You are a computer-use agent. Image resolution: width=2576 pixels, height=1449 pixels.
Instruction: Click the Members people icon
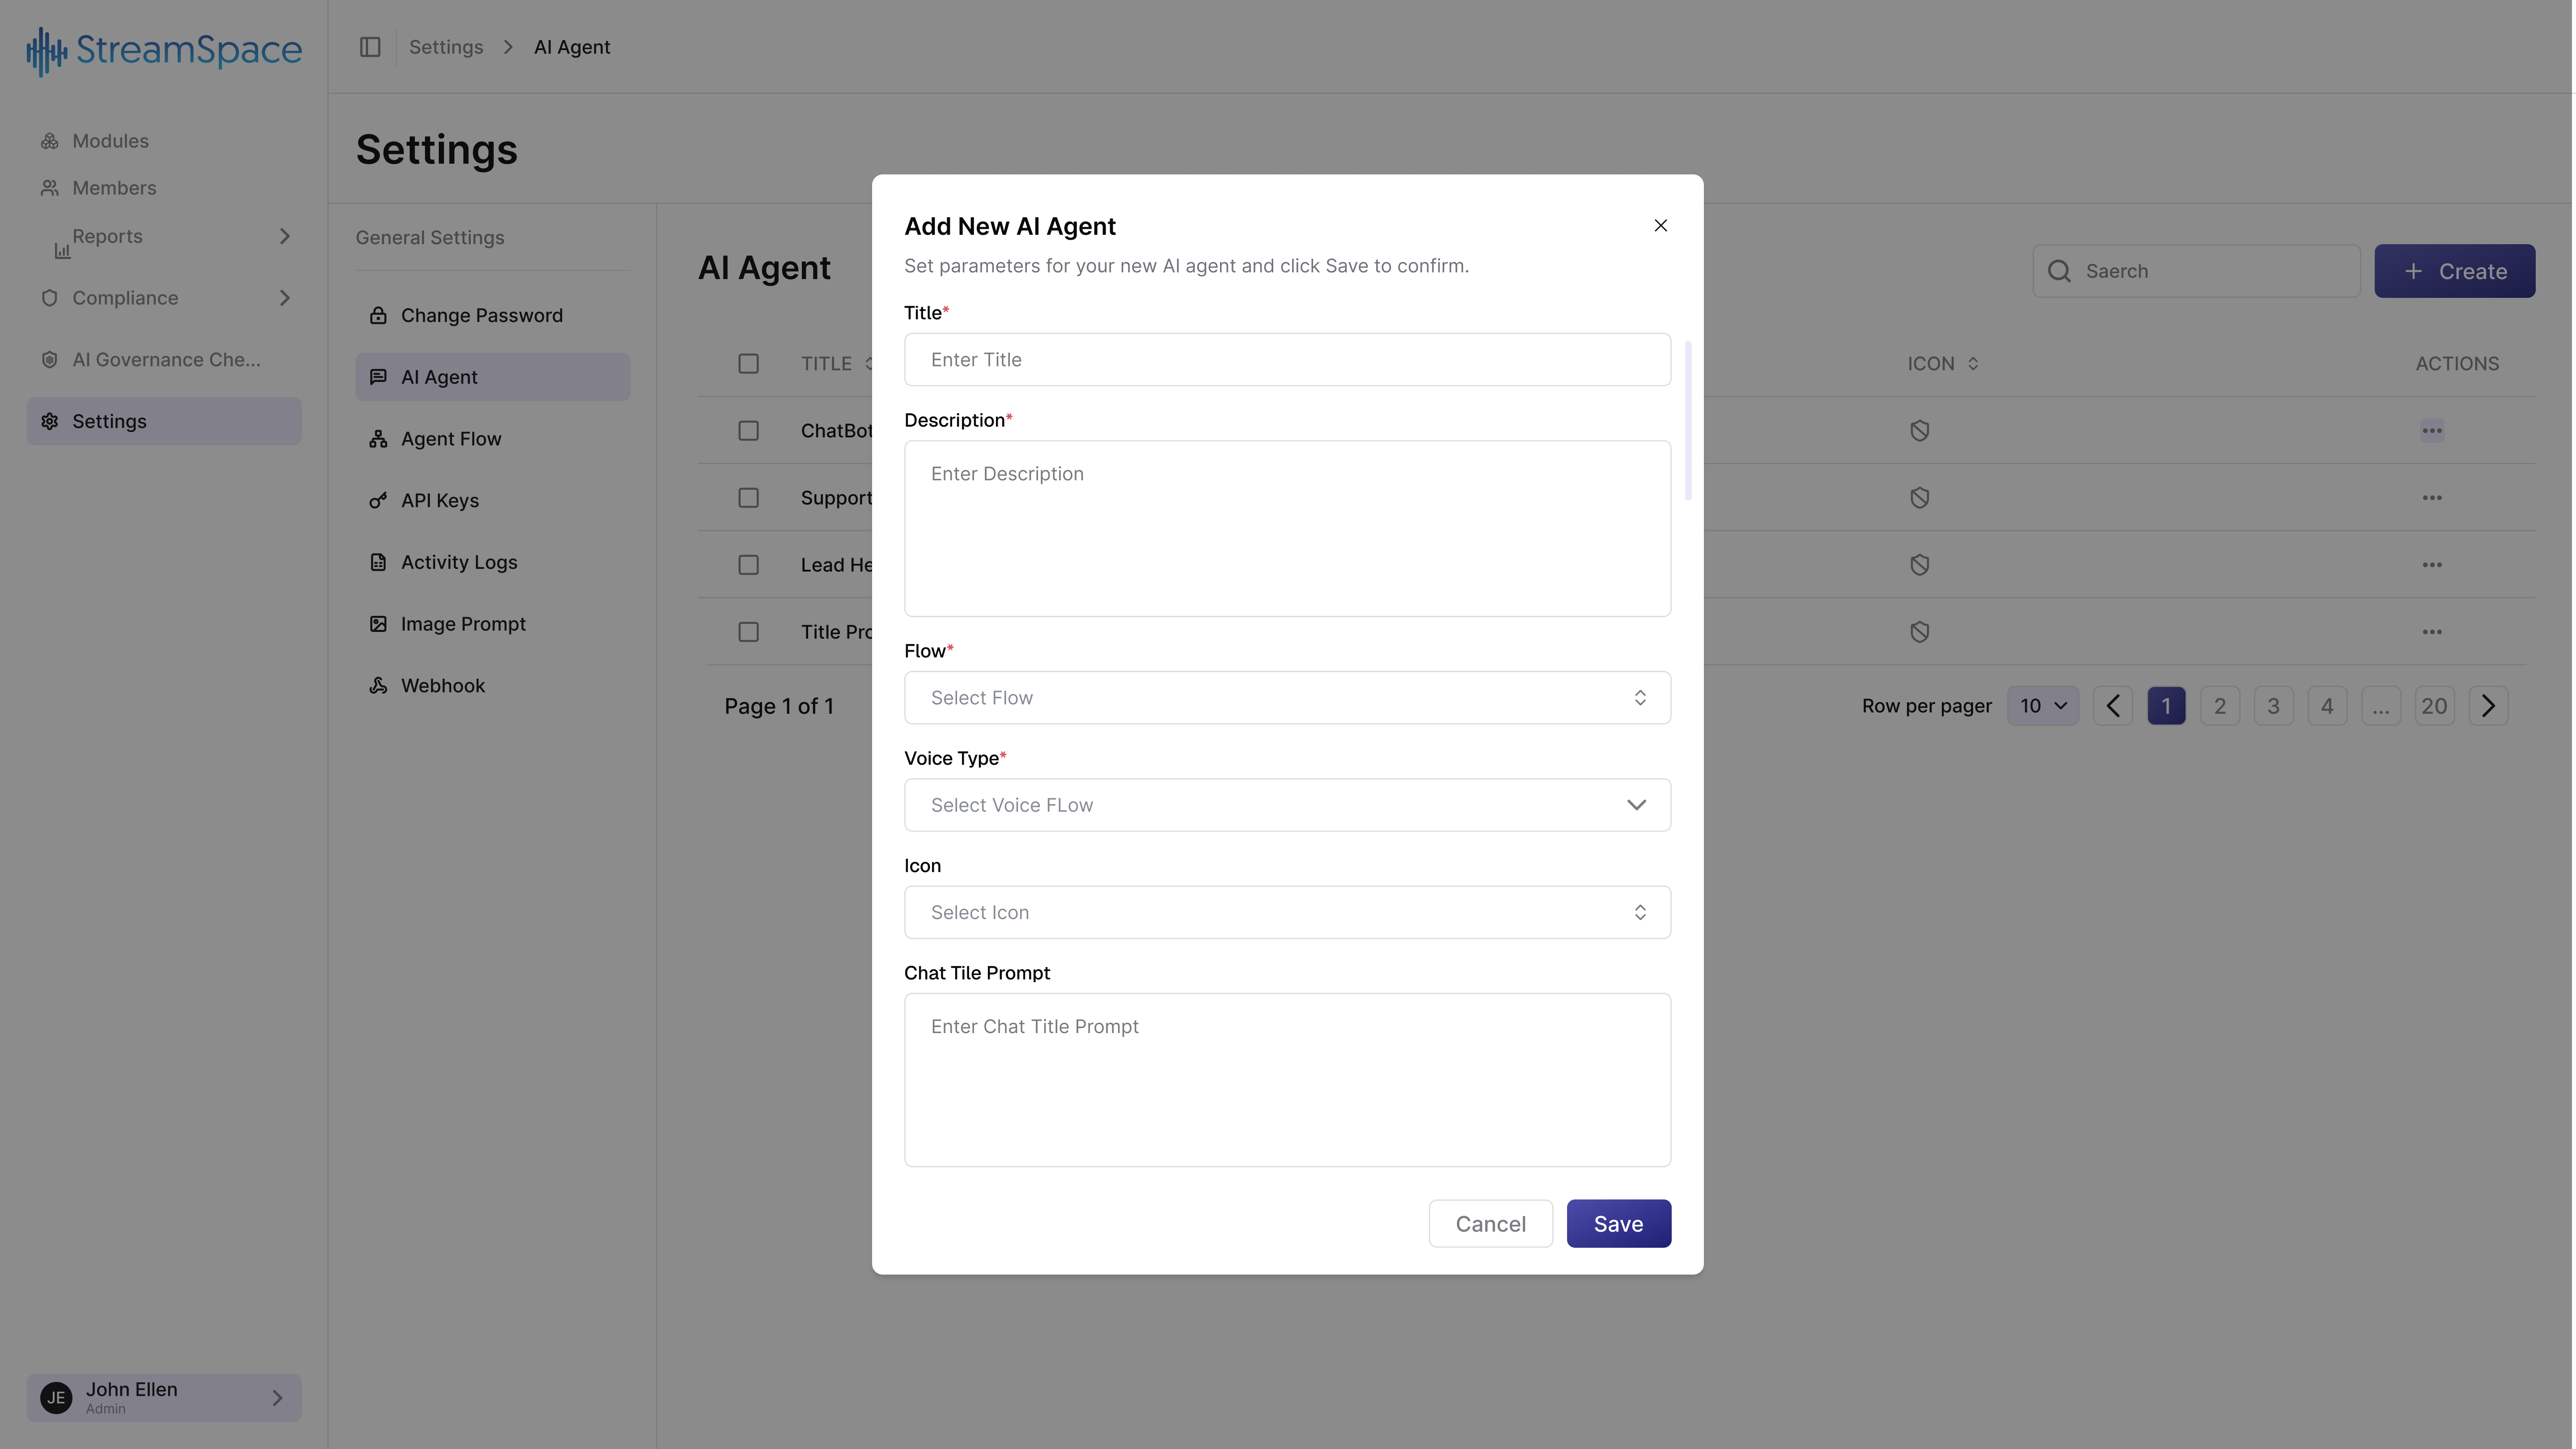coord(49,188)
